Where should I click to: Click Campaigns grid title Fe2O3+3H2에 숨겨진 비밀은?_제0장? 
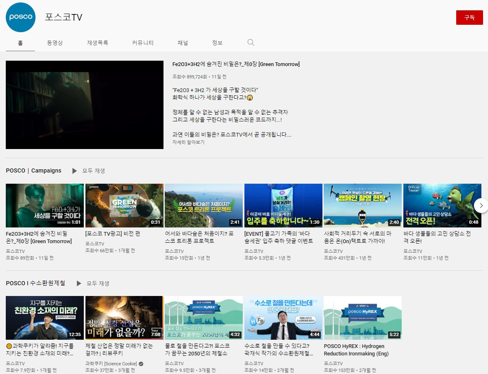coord(39,237)
